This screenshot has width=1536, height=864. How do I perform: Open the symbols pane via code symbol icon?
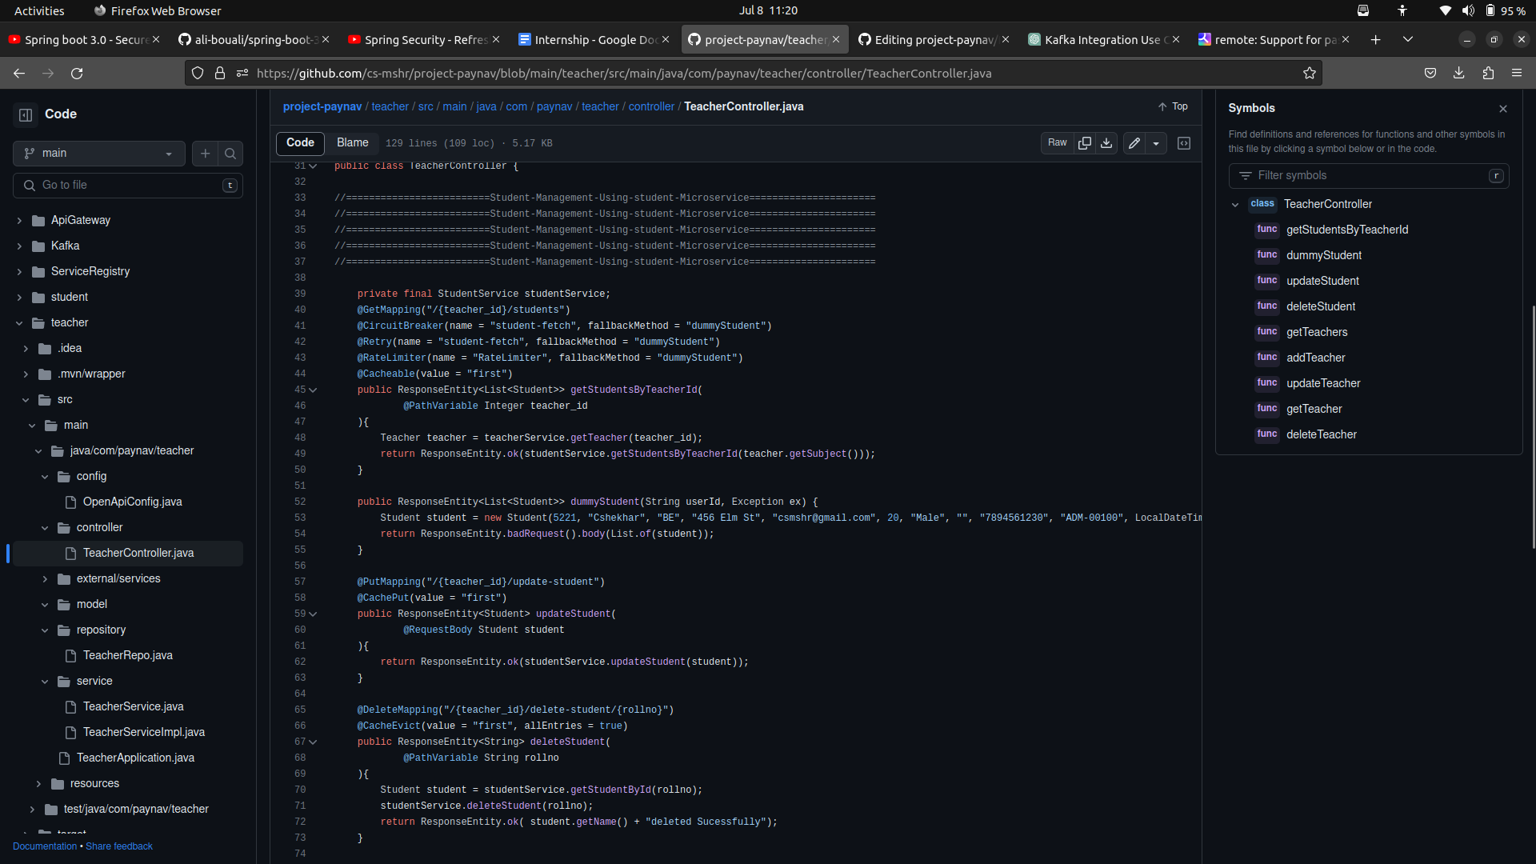(1185, 143)
